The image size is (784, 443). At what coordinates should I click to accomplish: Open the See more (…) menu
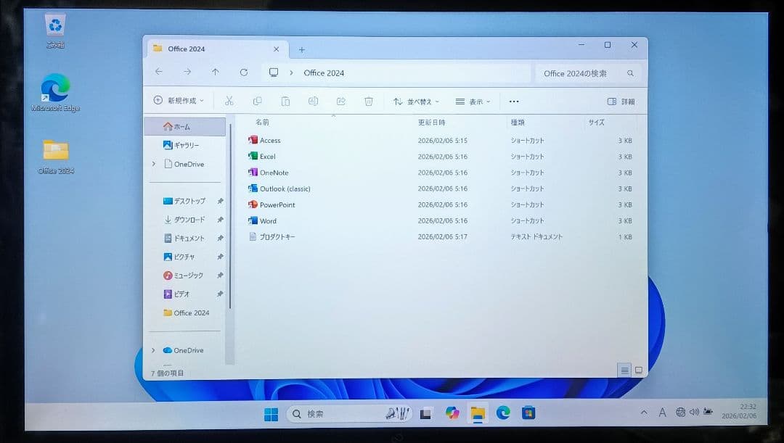(514, 102)
